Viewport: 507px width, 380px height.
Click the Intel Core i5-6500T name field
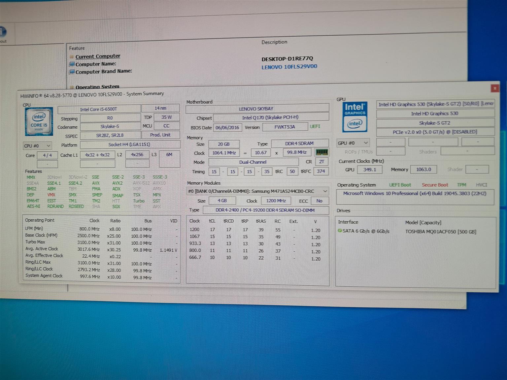pyautogui.click(x=99, y=109)
